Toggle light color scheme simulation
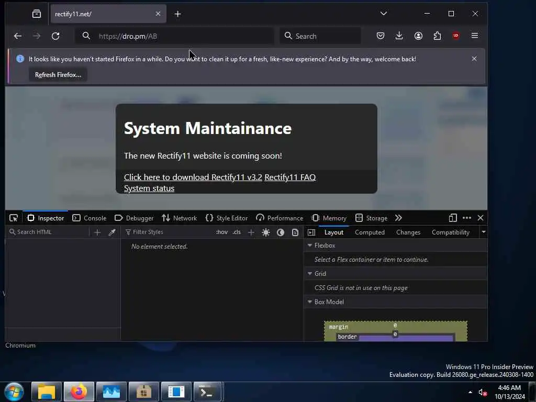 pyautogui.click(x=266, y=232)
